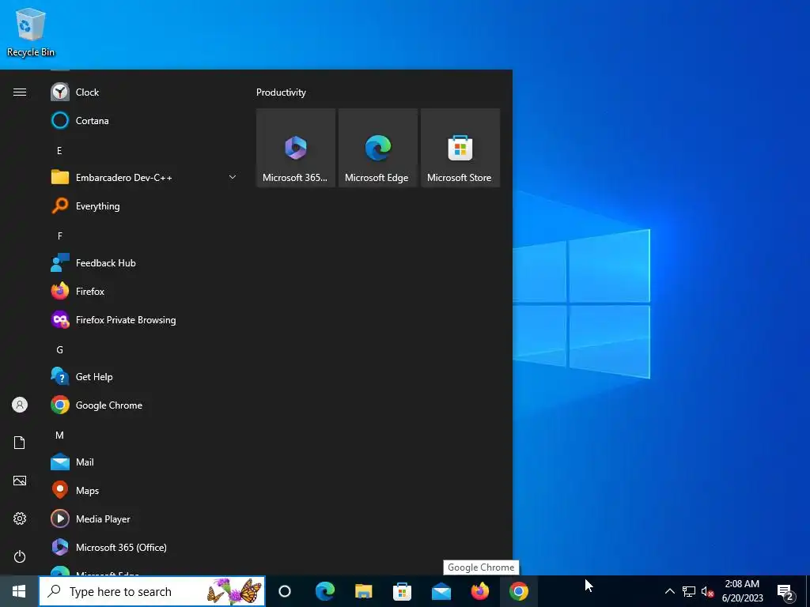Open Mail from the taskbar

pos(441,591)
